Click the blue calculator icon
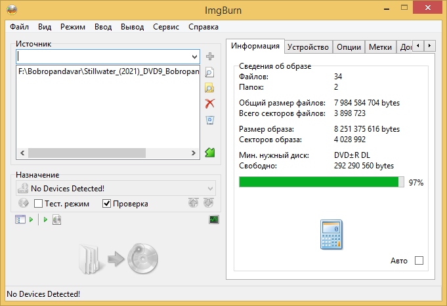This screenshot has width=447, height=306. point(332,235)
